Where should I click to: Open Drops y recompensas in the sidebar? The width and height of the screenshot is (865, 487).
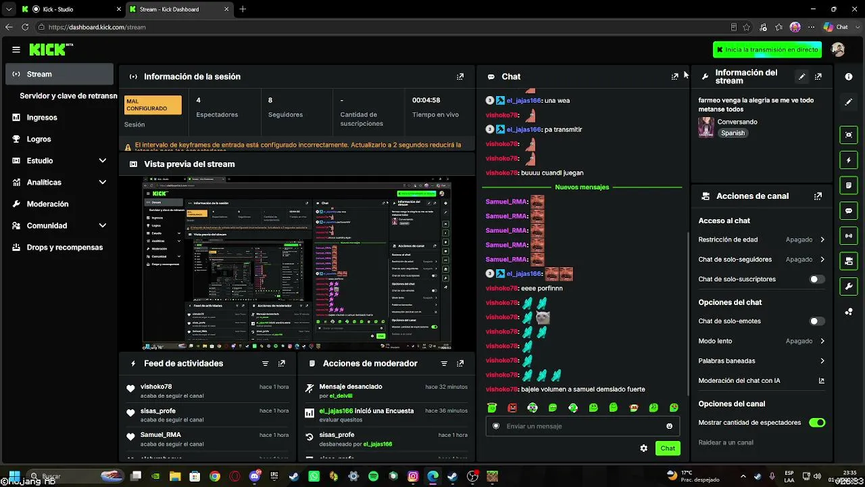59,248
